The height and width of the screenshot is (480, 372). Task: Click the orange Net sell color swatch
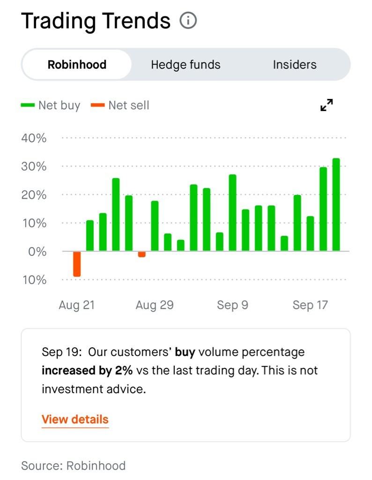pos(97,105)
